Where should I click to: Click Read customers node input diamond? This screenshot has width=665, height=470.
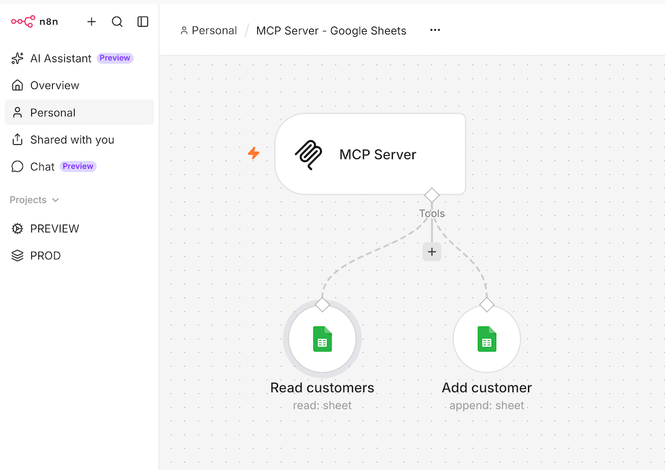[x=322, y=304]
